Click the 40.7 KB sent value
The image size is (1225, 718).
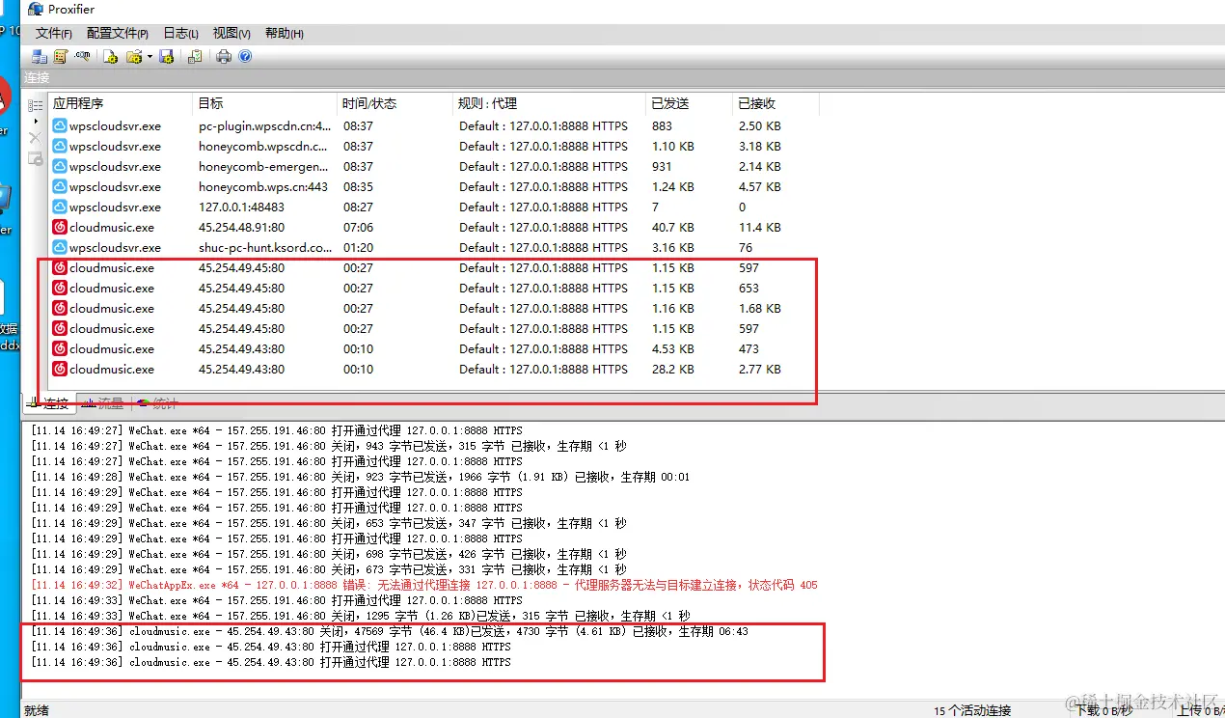672,228
